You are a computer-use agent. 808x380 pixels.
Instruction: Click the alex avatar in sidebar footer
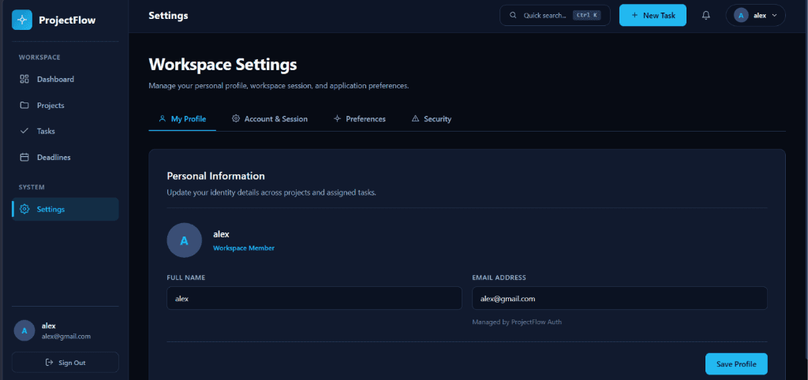(x=24, y=330)
